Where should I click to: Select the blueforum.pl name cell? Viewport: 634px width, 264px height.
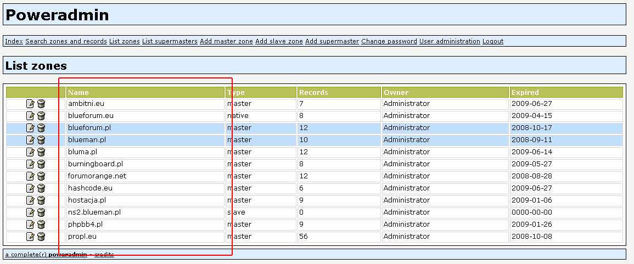click(x=145, y=128)
